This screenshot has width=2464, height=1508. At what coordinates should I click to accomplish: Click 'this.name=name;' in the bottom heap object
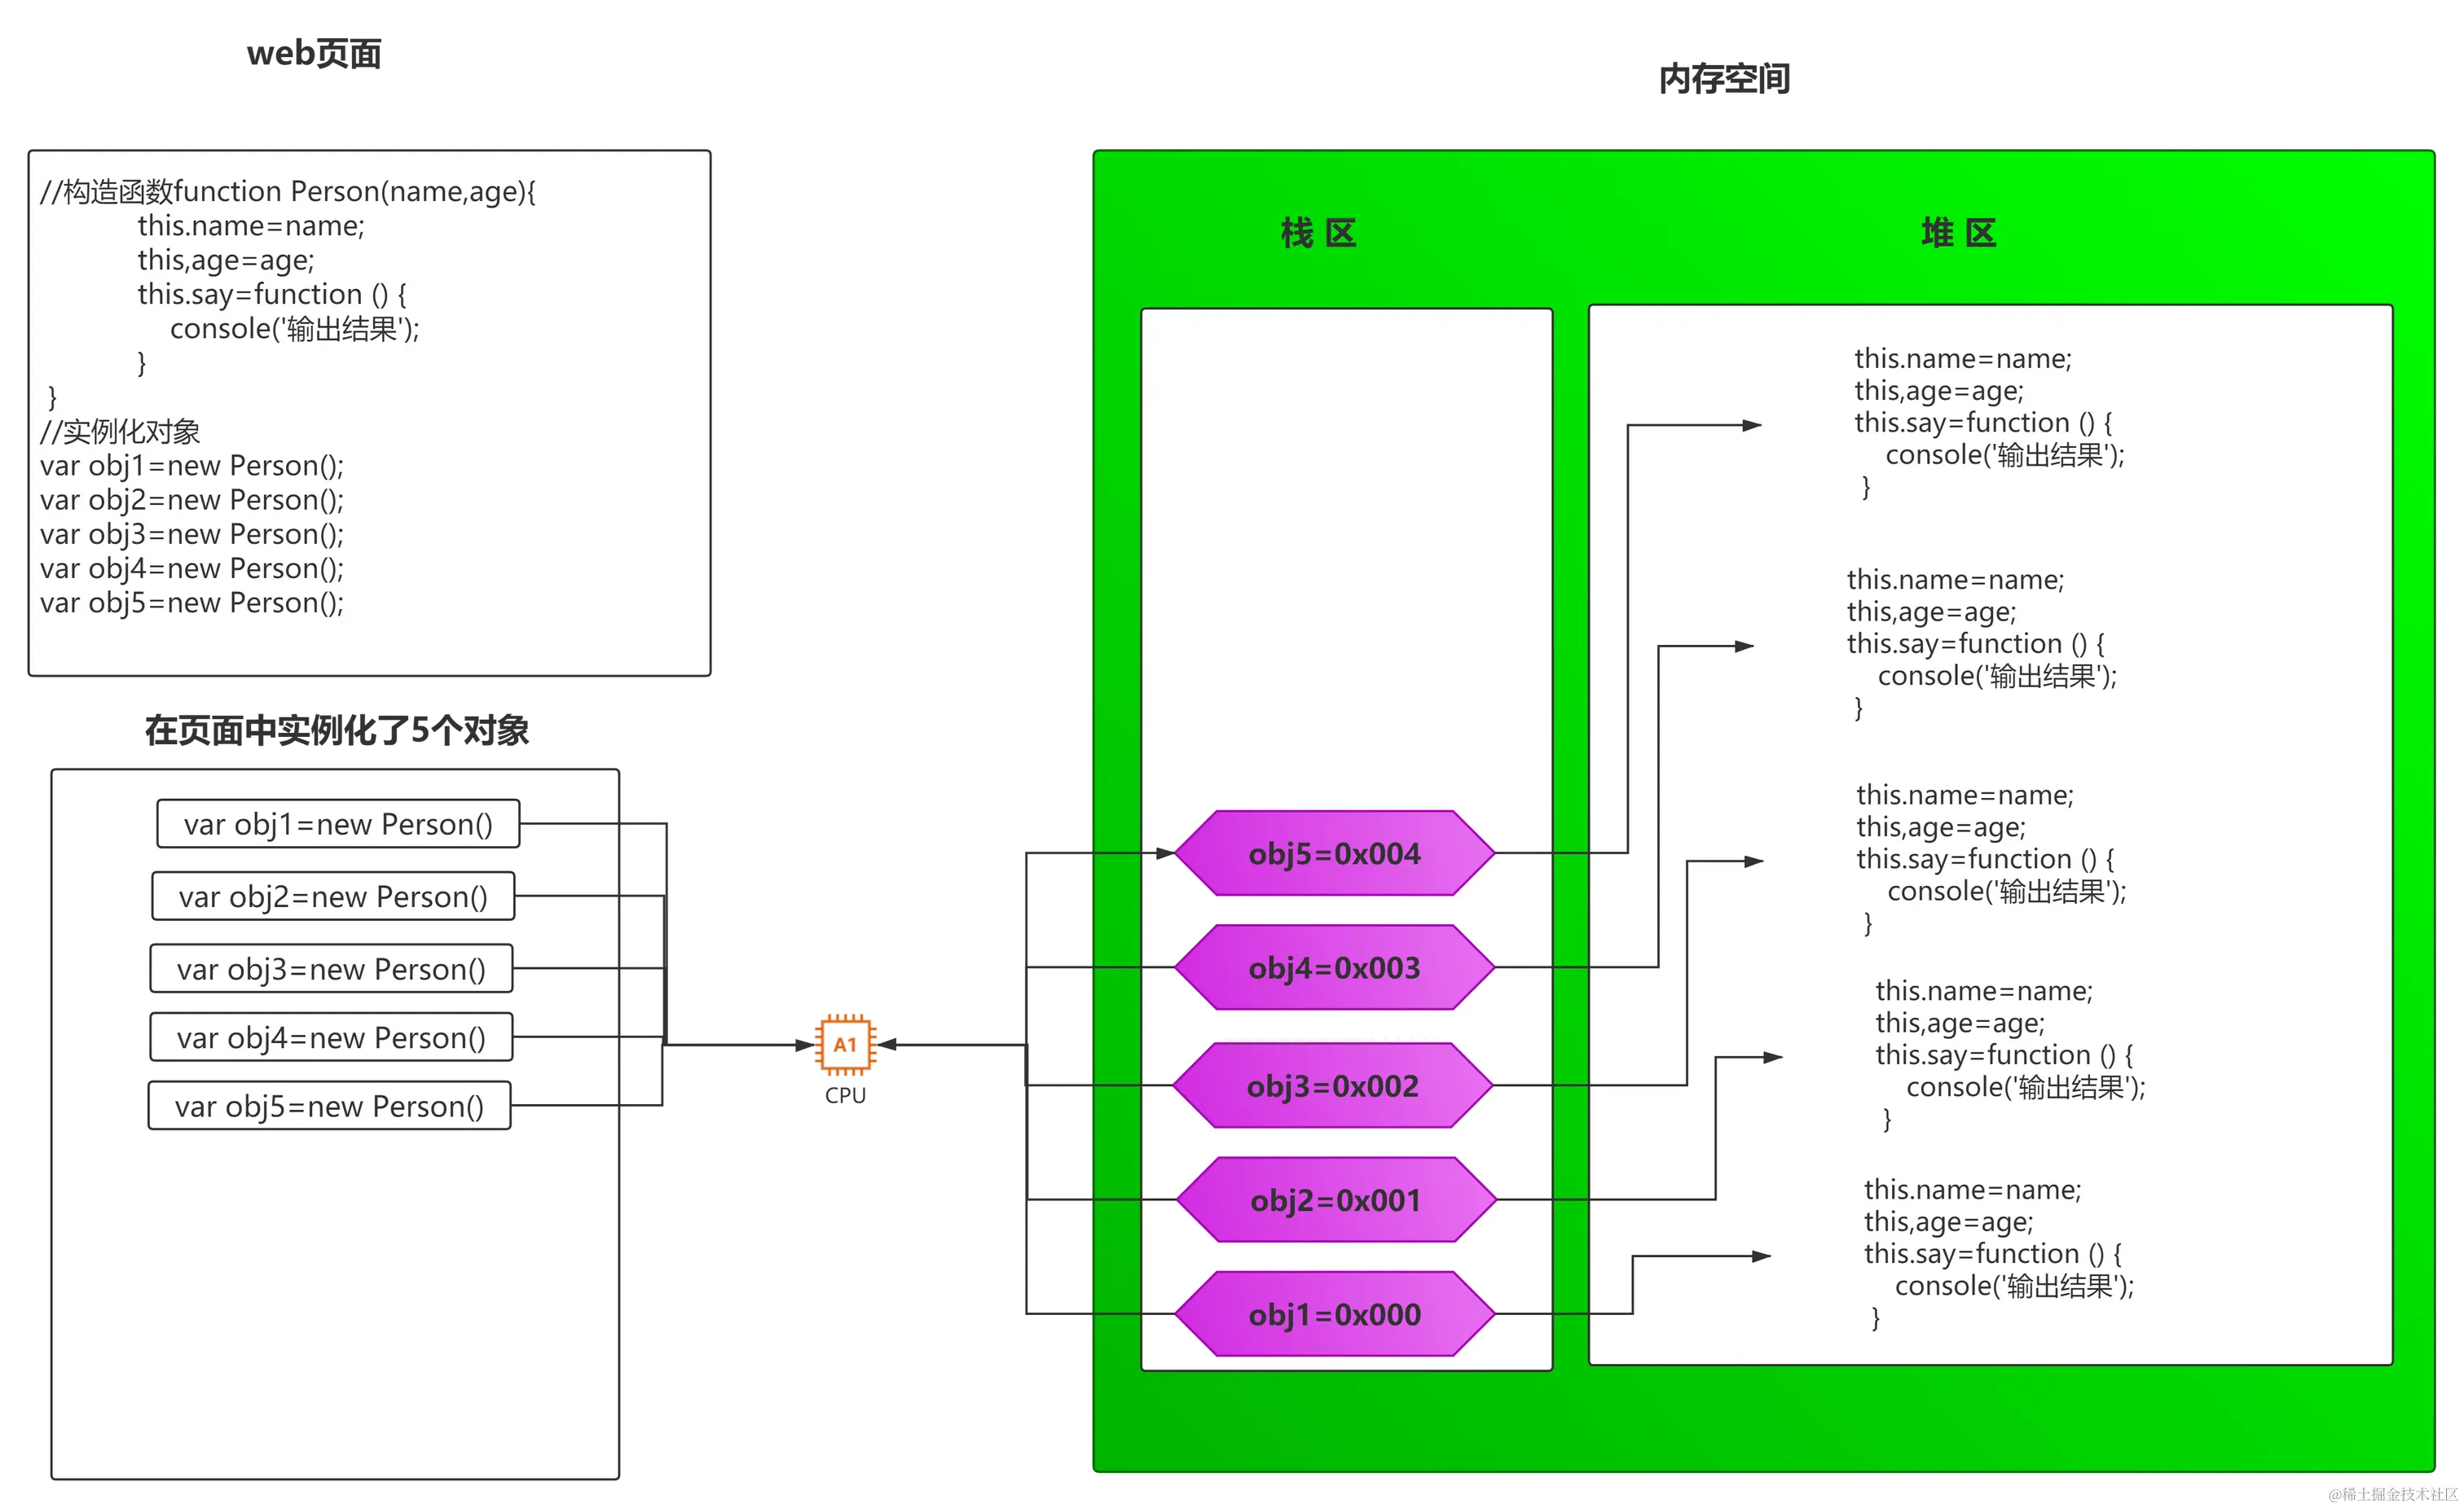click(x=1972, y=1189)
